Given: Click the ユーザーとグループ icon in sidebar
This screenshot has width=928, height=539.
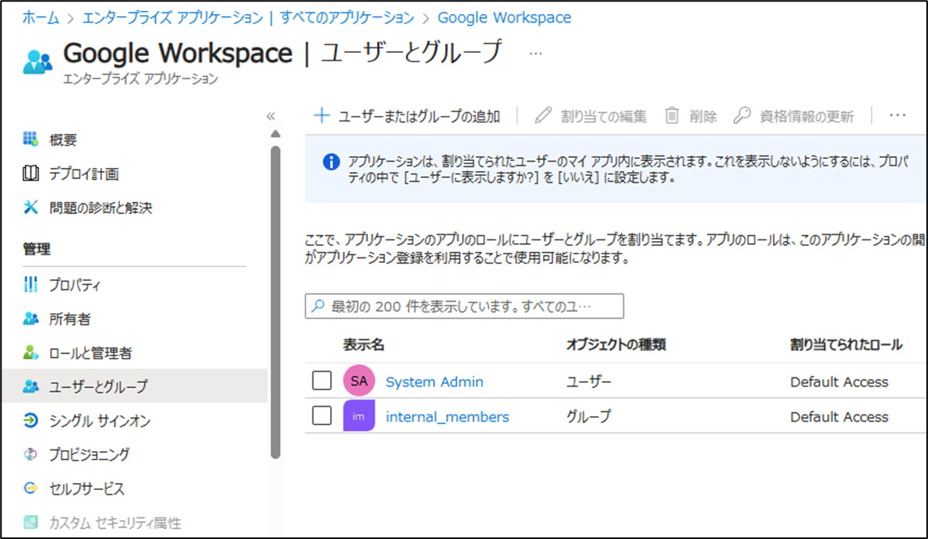Looking at the screenshot, I should click(x=30, y=386).
